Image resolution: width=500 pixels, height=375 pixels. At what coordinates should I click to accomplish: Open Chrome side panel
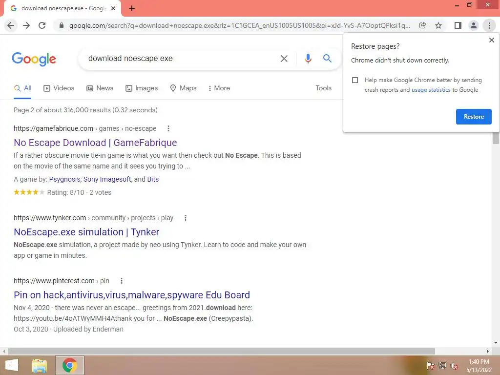pyautogui.click(x=458, y=25)
